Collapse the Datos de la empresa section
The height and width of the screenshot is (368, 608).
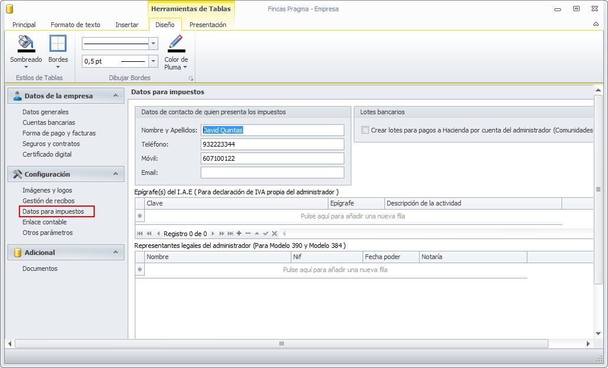(116, 96)
